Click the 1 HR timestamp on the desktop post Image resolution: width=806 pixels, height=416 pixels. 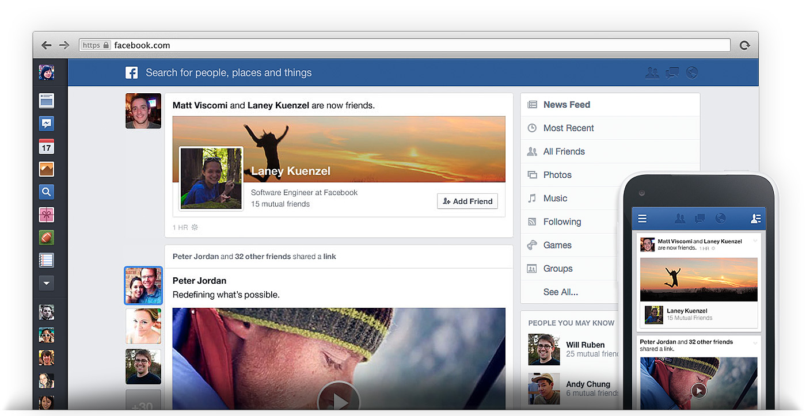[180, 227]
